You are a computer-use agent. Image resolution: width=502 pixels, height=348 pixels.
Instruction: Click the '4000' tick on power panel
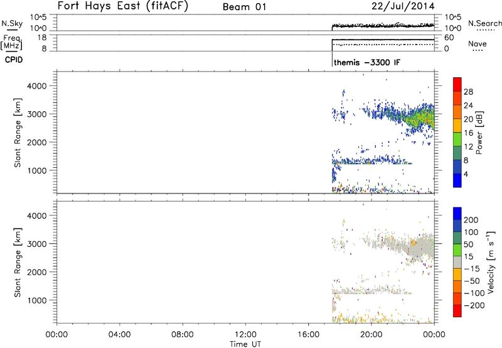[x=36, y=86]
